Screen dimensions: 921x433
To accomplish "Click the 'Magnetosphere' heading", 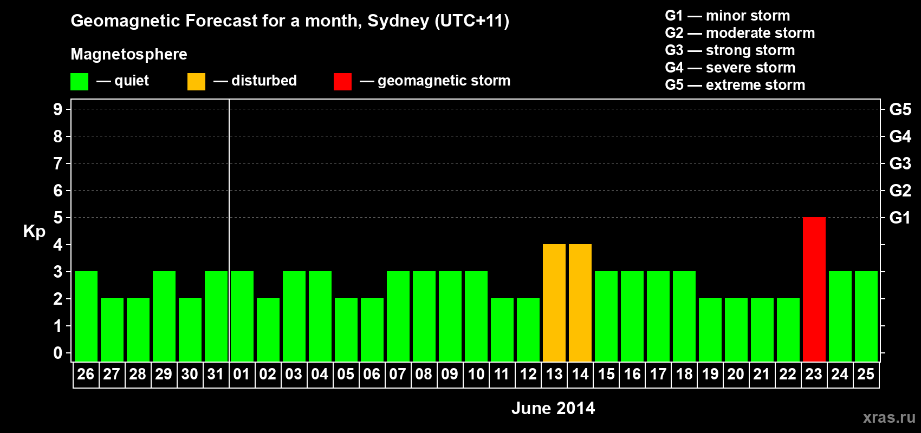I will 129,54.
